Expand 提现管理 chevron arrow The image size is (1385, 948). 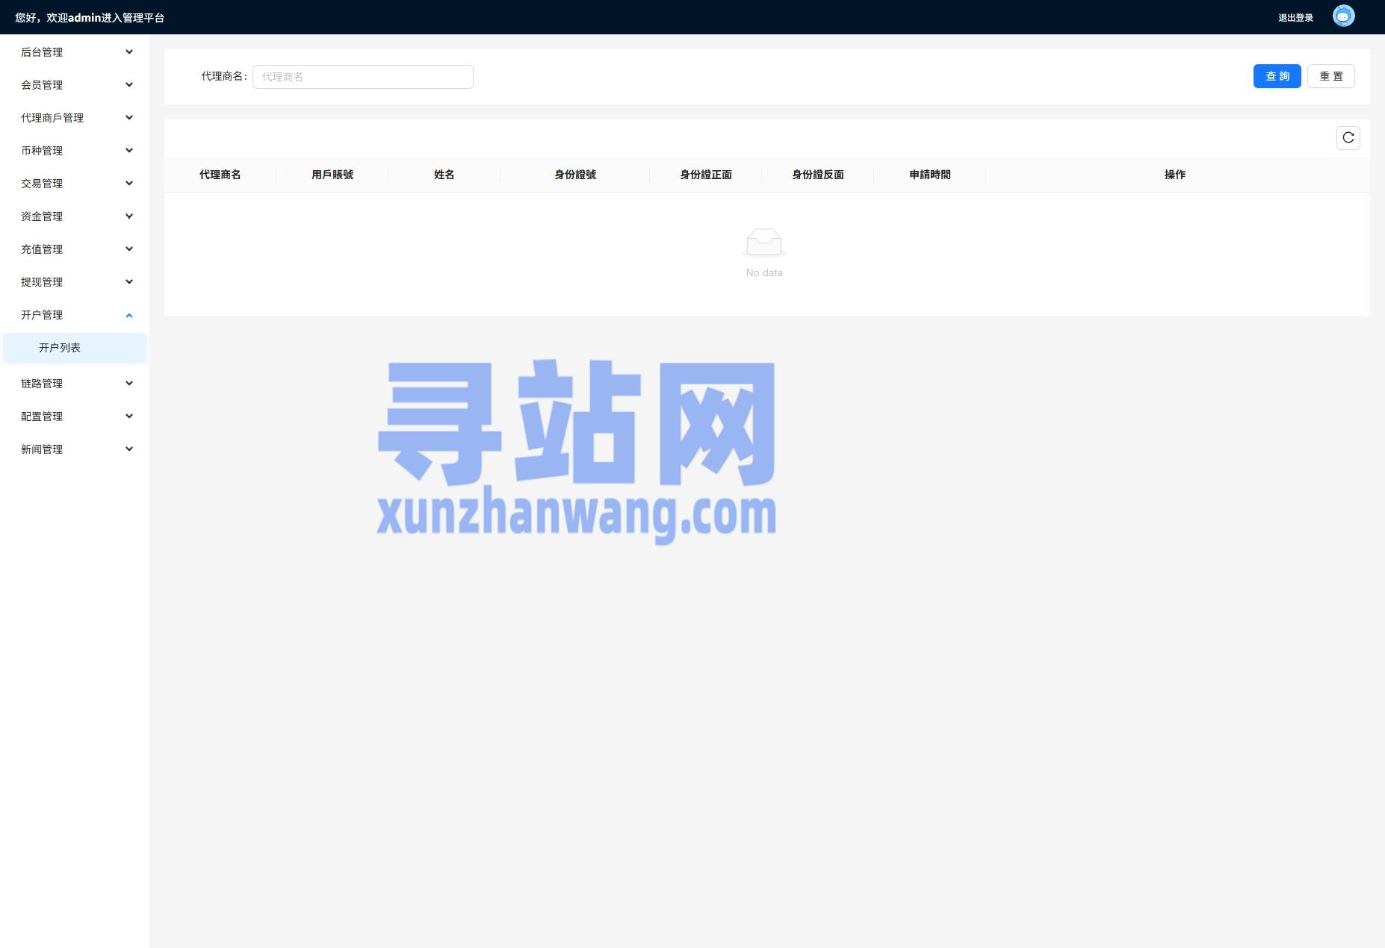[129, 282]
